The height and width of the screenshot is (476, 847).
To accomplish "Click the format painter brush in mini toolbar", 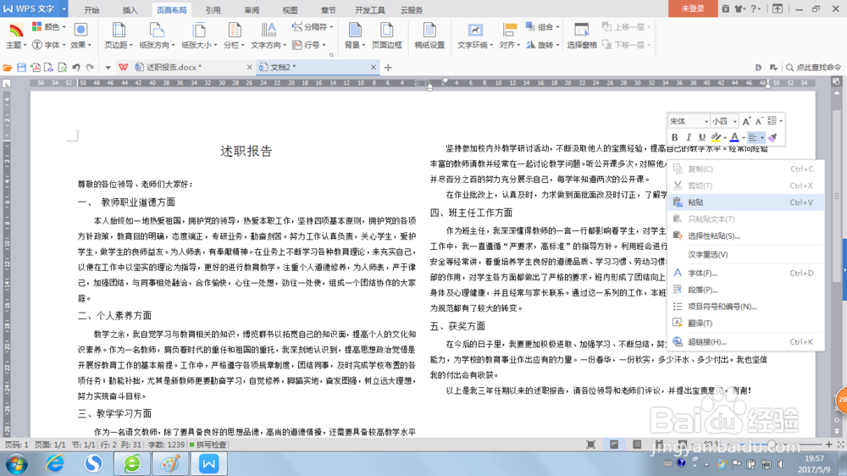I will coord(773,138).
